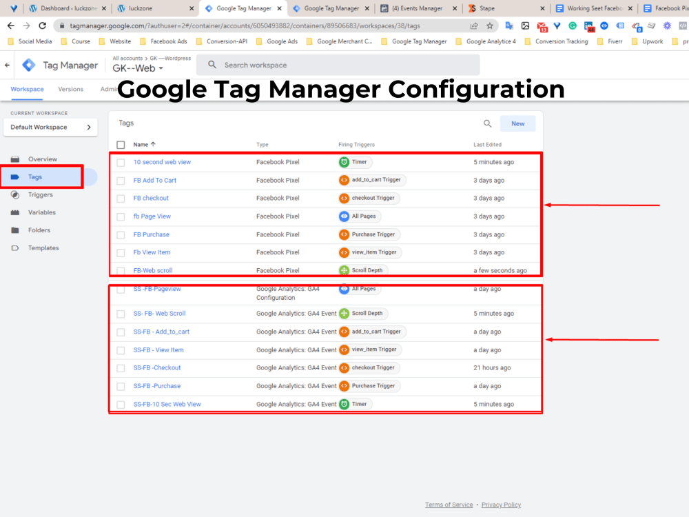
Task: Click the Tag Manager diamond logo
Action: (29, 65)
